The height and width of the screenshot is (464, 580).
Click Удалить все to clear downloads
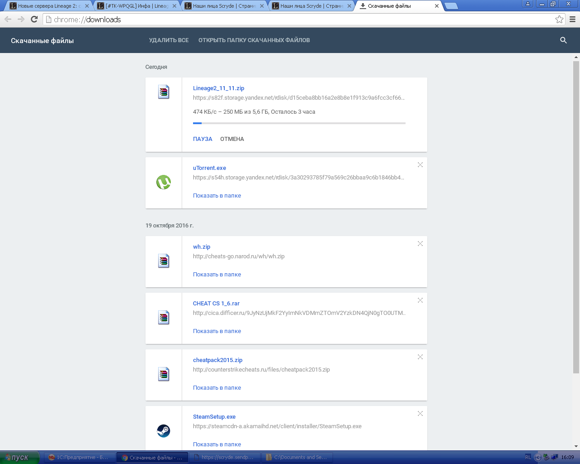point(169,40)
